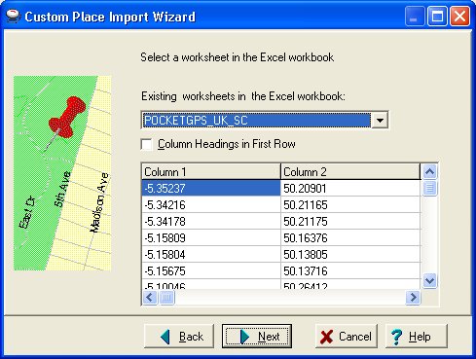Click the horizontal scrollbar thumb

coord(166,298)
